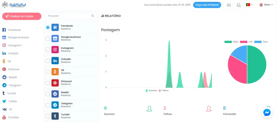Open the language flag dropdown
The image size is (277, 122).
pos(249,5)
